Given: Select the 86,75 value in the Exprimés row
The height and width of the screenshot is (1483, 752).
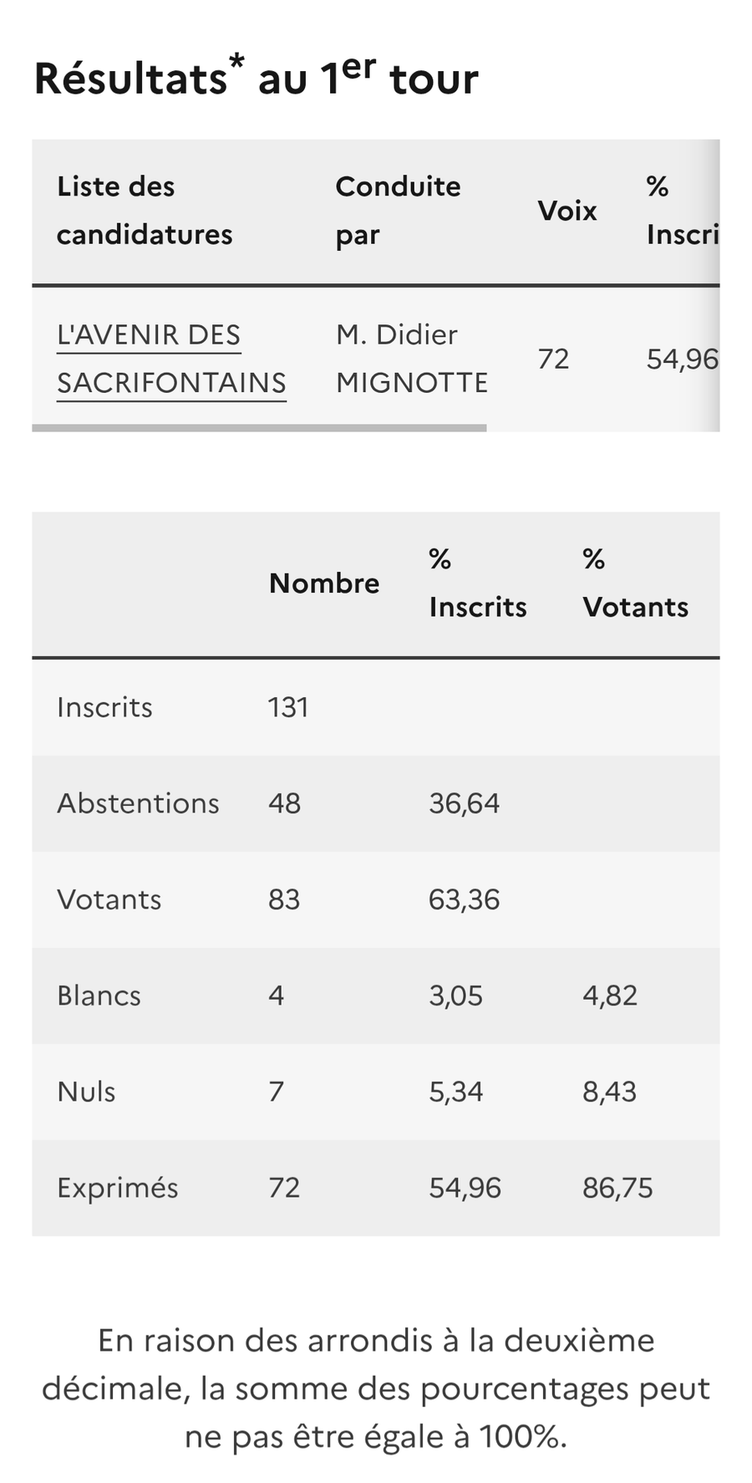Looking at the screenshot, I should [617, 1188].
